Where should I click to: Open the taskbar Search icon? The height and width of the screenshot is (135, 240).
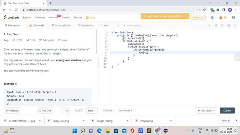click(83, 131)
